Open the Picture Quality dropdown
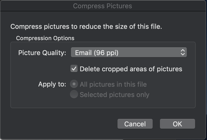Image resolution: width=207 pixels, height=140 pixels. (129, 53)
